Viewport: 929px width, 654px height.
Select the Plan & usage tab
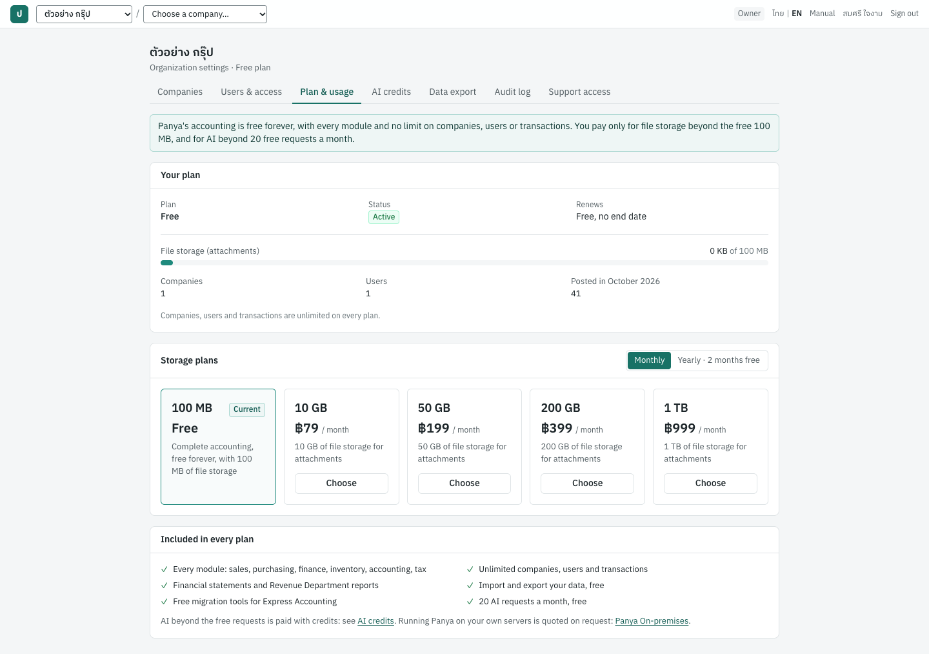tap(326, 92)
